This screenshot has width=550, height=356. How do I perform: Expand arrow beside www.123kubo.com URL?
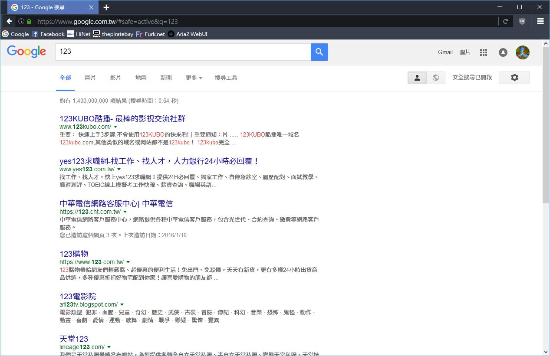[115, 127]
